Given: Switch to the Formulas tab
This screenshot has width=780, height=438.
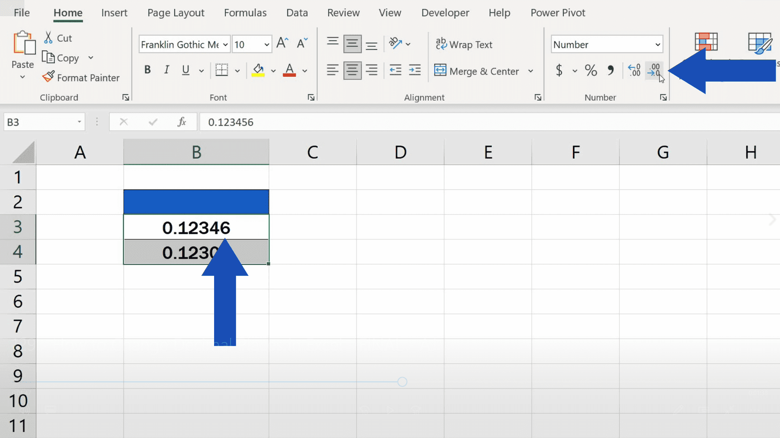Looking at the screenshot, I should 245,13.
